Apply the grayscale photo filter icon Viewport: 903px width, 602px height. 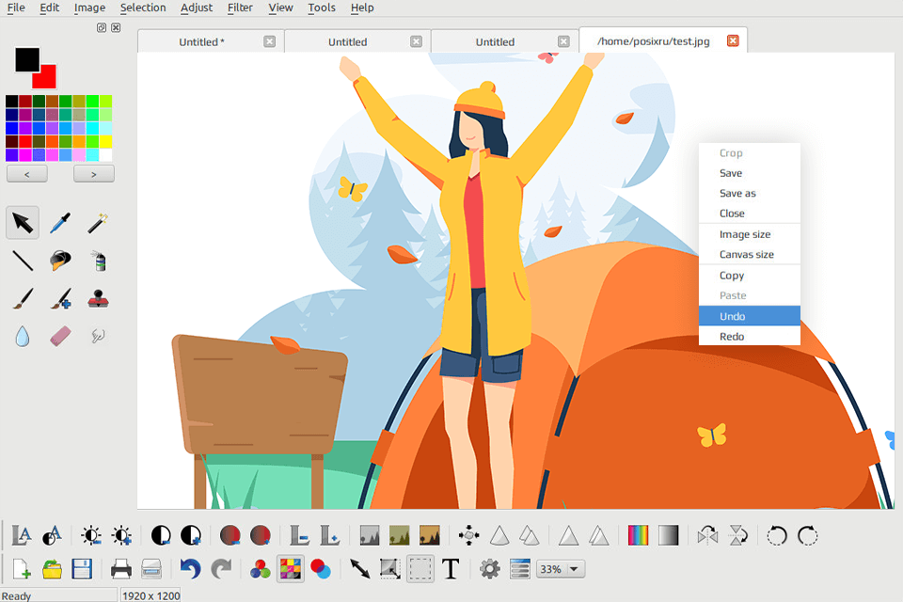[x=369, y=536]
